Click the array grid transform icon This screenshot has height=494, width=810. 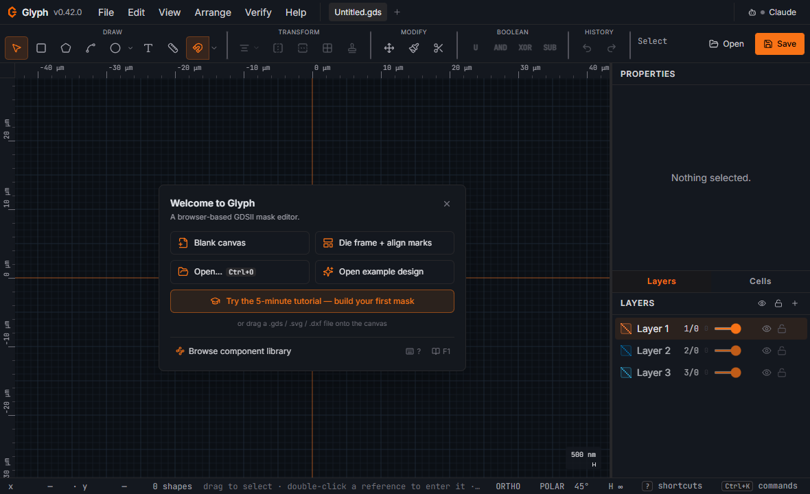(327, 48)
